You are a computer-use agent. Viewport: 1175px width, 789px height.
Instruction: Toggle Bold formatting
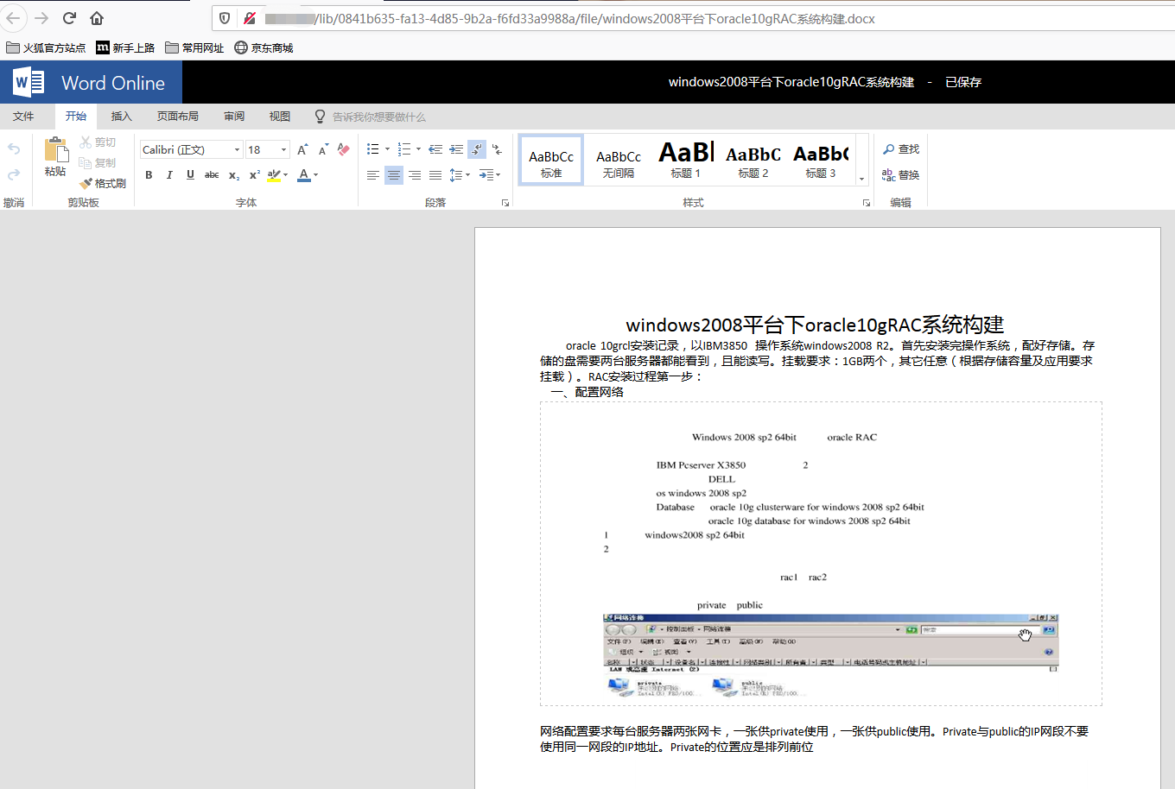click(x=149, y=175)
